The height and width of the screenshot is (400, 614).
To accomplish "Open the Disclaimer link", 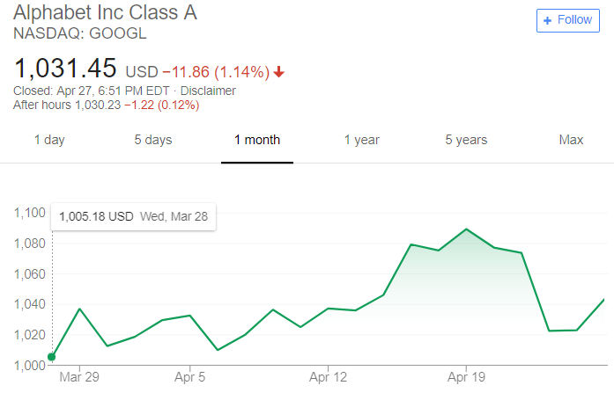I will [208, 91].
